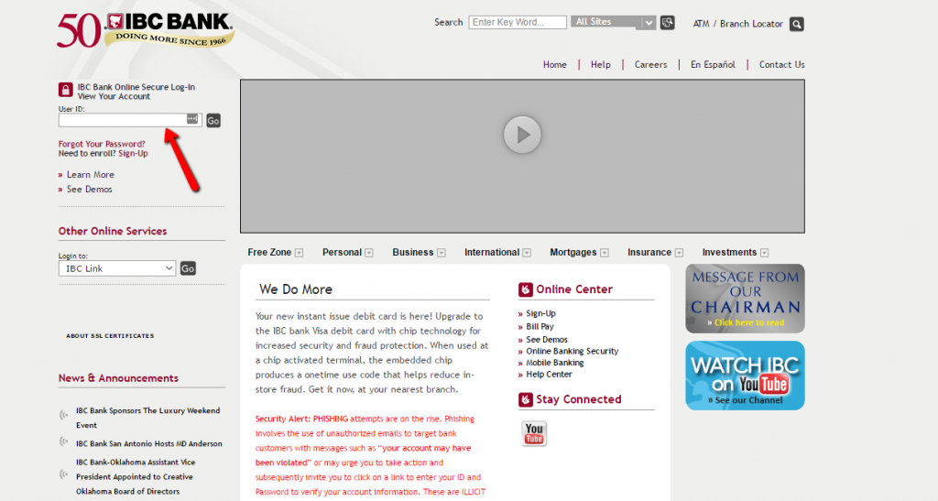The image size is (938, 501).
Task: Open Message From Our Chairman banner
Action: point(745,299)
